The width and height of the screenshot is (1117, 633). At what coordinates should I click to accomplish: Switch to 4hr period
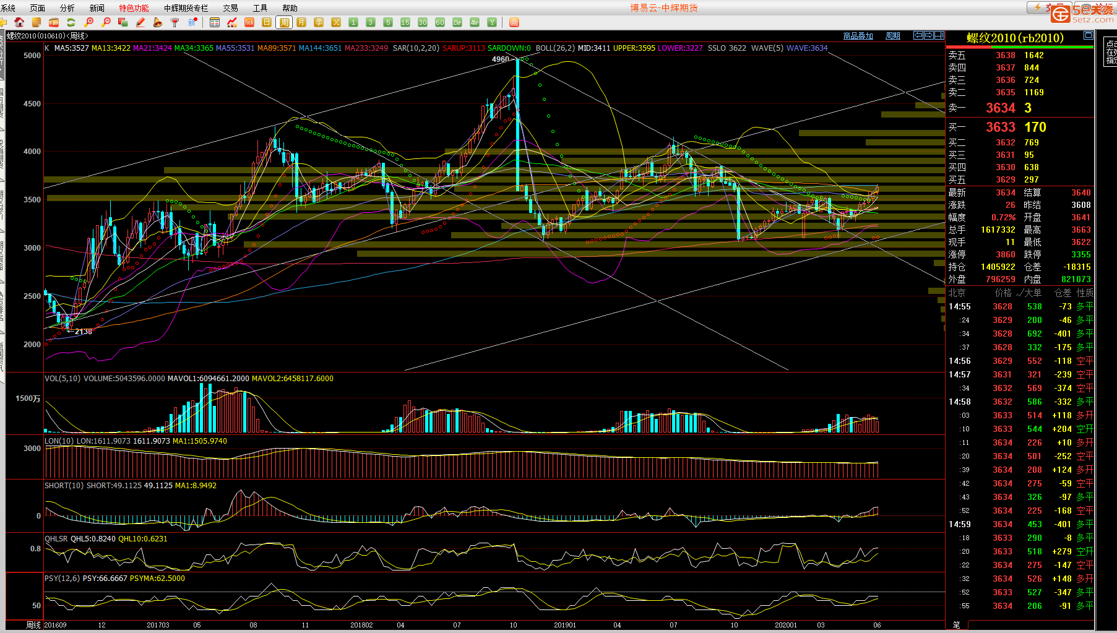[475, 22]
